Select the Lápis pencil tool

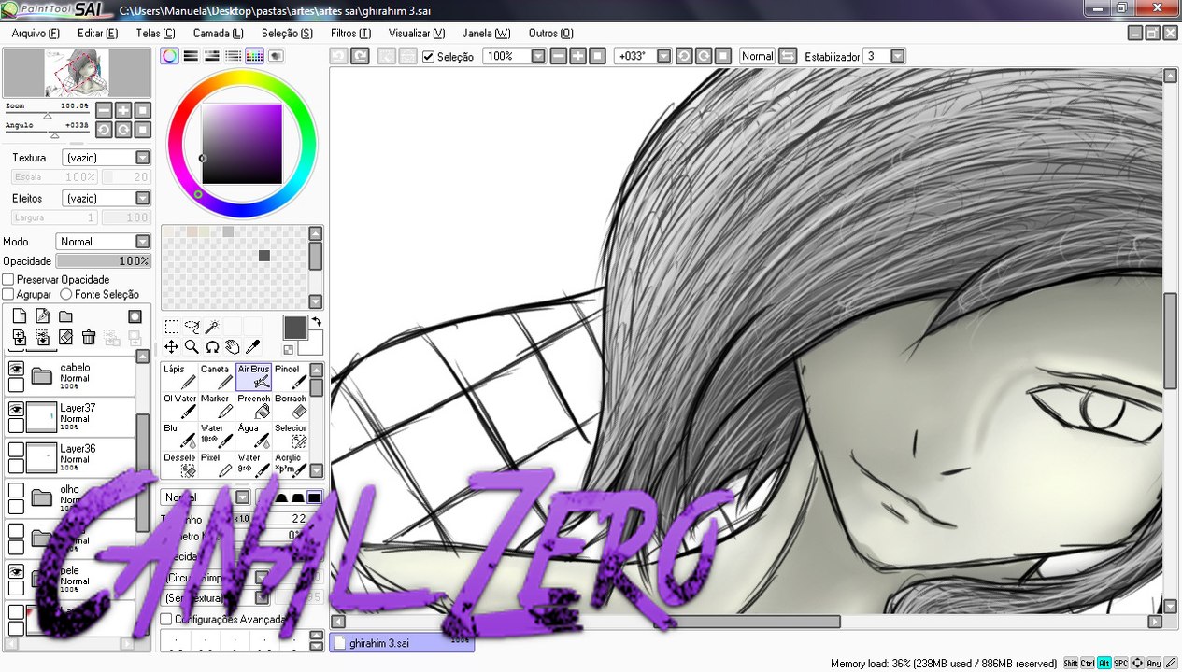179,377
